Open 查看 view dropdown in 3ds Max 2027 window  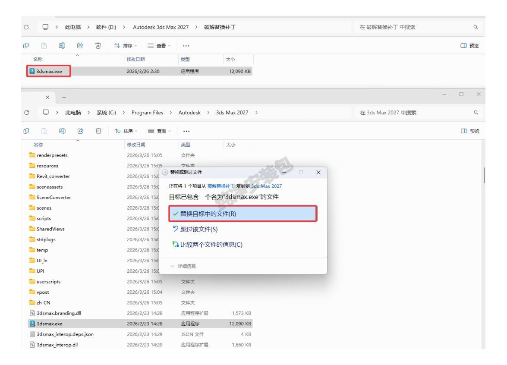[159, 131]
